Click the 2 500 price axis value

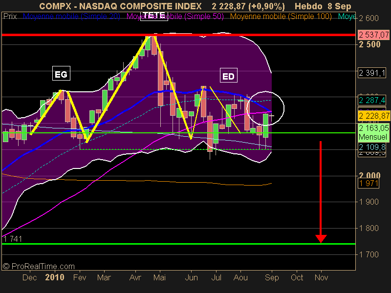pos(369,44)
